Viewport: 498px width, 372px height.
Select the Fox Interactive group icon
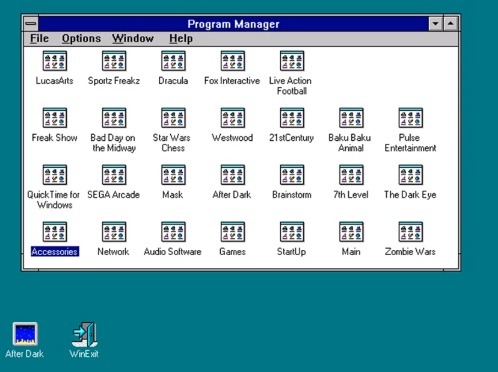233,61
